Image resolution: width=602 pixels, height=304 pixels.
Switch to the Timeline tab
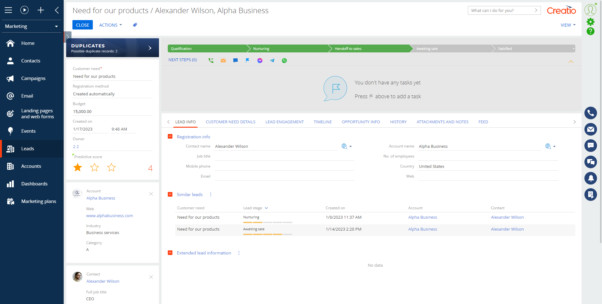pos(323,122)
